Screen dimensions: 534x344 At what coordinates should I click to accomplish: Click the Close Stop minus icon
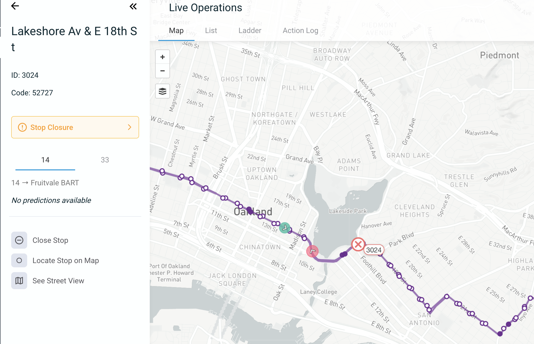point(19,240)
